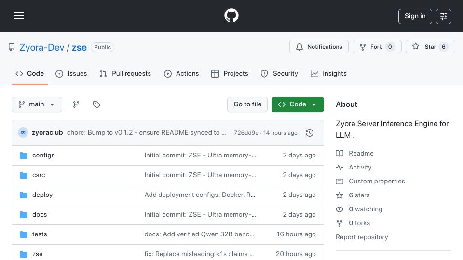
Task: Click the tests folder icon
Action: pyautogui.click(x=24, y=234)
